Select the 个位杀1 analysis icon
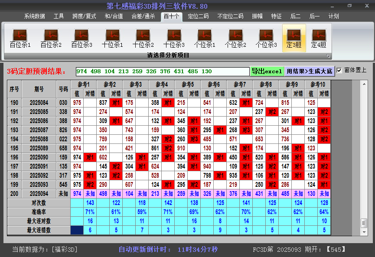The image size is (375, 257). [205, 38]
